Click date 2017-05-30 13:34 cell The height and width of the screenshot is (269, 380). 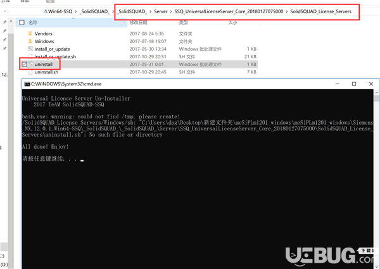148,49
